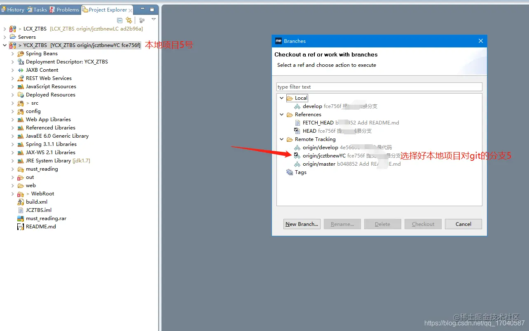Screen dimensions: 529x331
Task: Maximize the Project Explorer panel
Action: 152,9
